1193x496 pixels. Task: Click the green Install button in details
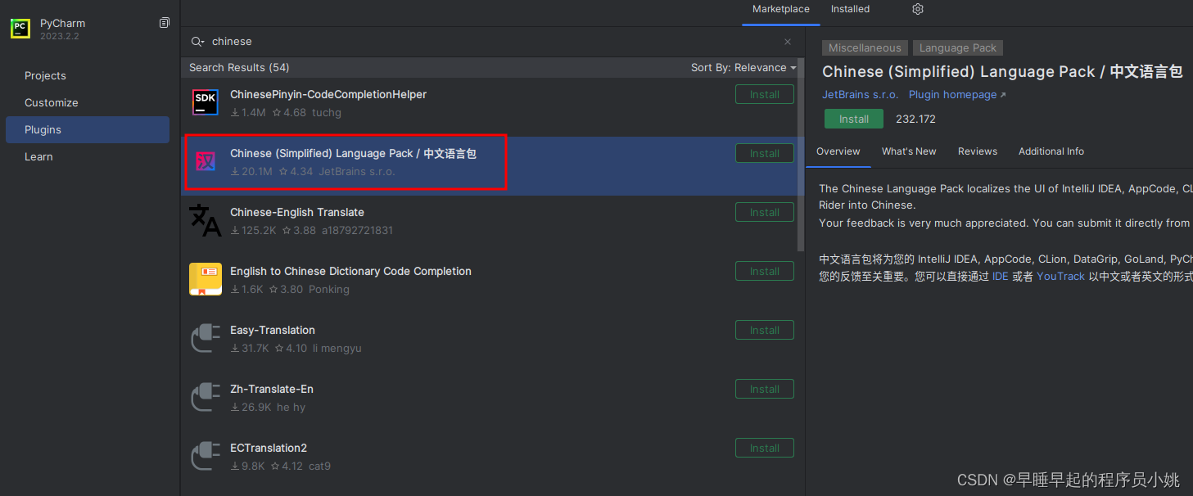click(853, 119)
